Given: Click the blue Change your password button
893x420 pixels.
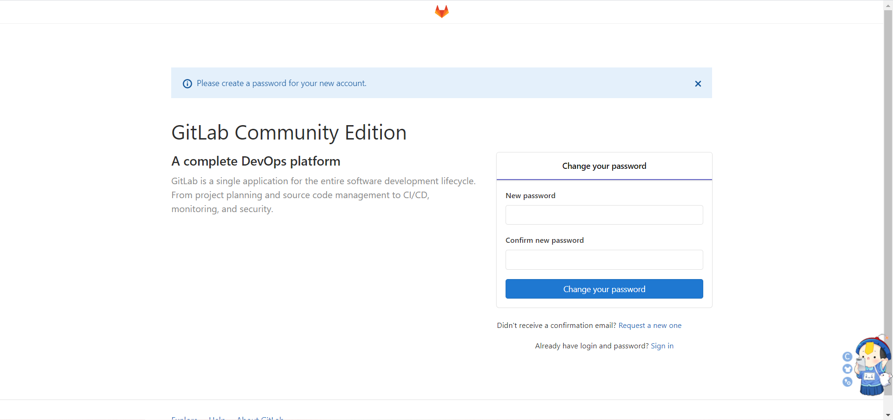Looking at the screenshot, I should [604, 289].
